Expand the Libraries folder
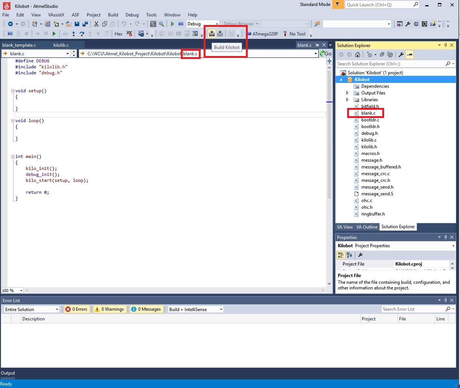 point(347,100)
